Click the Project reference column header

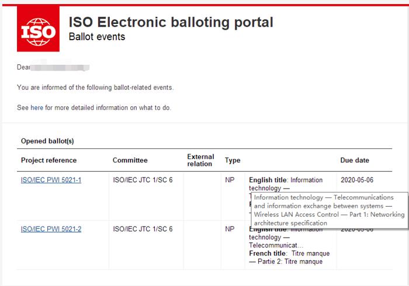click(x=48, y=160)
